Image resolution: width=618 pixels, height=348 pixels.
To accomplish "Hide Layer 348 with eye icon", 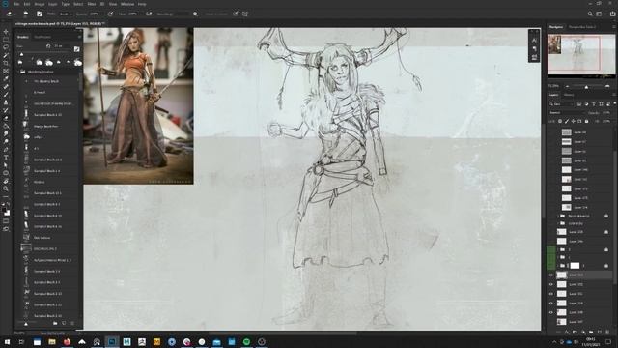I will point(551,312).
